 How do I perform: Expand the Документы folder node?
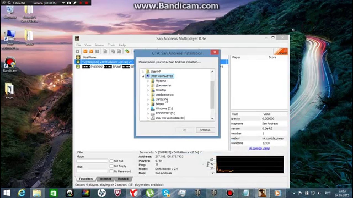pos(148,86)
